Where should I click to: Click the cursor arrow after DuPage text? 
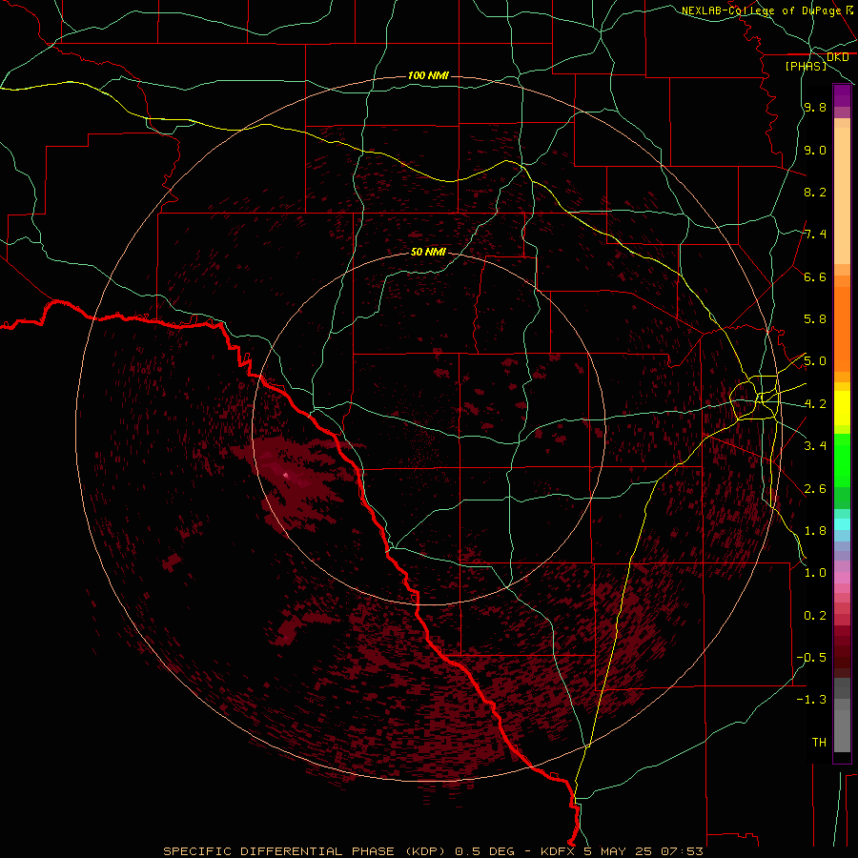point(849,10)
